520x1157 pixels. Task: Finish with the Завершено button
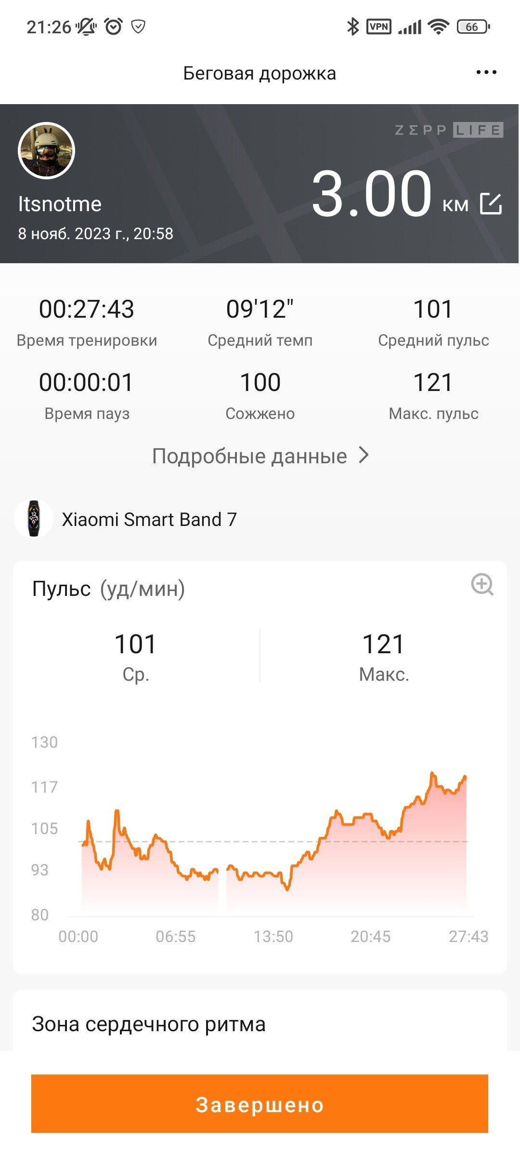pyautogui.click(x=260, y=1103)
